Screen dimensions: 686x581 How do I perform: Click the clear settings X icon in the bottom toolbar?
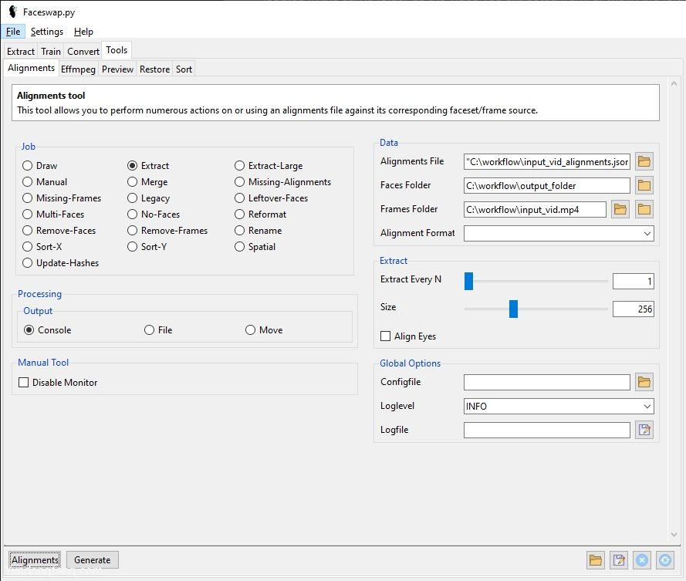(x=642, y=560)
